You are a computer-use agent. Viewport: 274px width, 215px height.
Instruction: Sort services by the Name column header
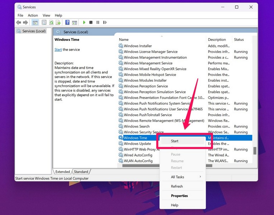tap(124, 40)
